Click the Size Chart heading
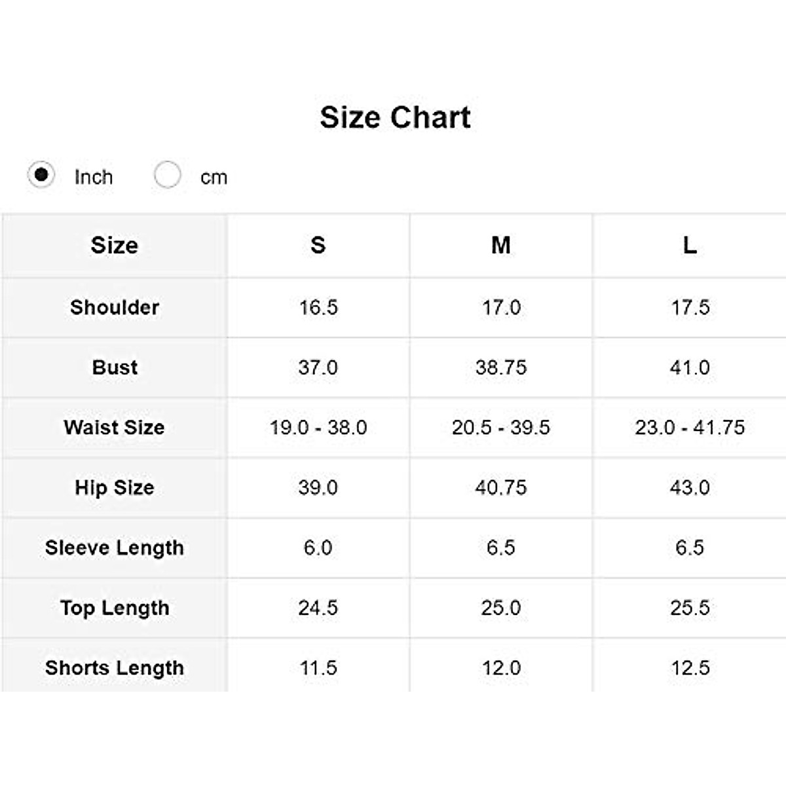 point(395,118)
